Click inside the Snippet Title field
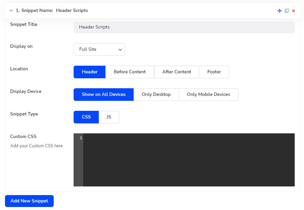The height and width of the screenshot is (210, 304). point(184,27)
